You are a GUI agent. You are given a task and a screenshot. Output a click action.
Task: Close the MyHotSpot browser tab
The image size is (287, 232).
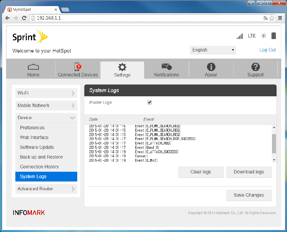(56, 9)
